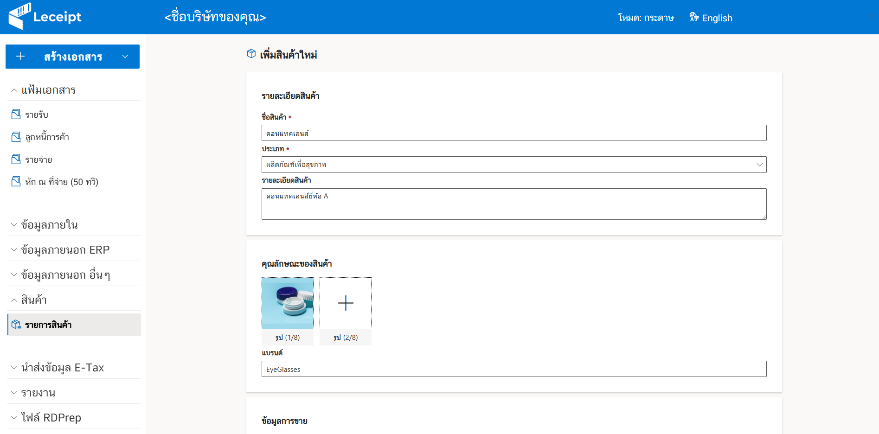Click the contact lens case product thumbnail
The image size is (879, 434).
(x=288, y=303)
